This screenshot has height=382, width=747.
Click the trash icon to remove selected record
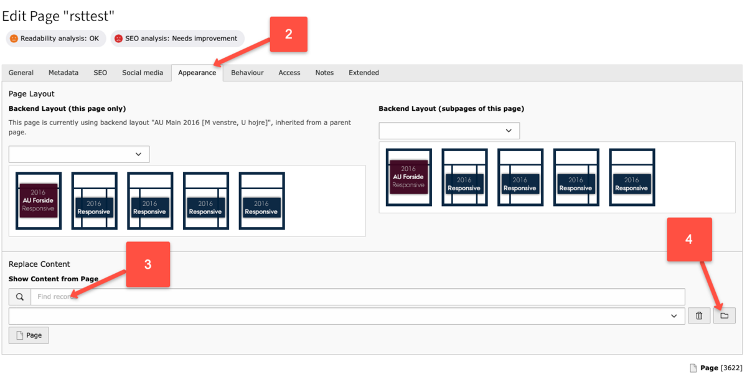[x=699, y=316]
